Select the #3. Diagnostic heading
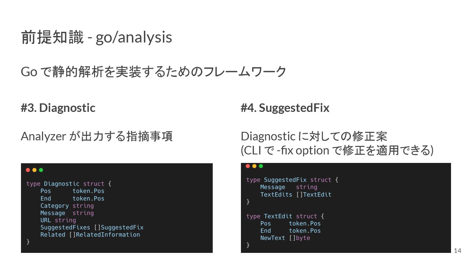The height and width of the screenshot is (265, 472). [58, 108]
